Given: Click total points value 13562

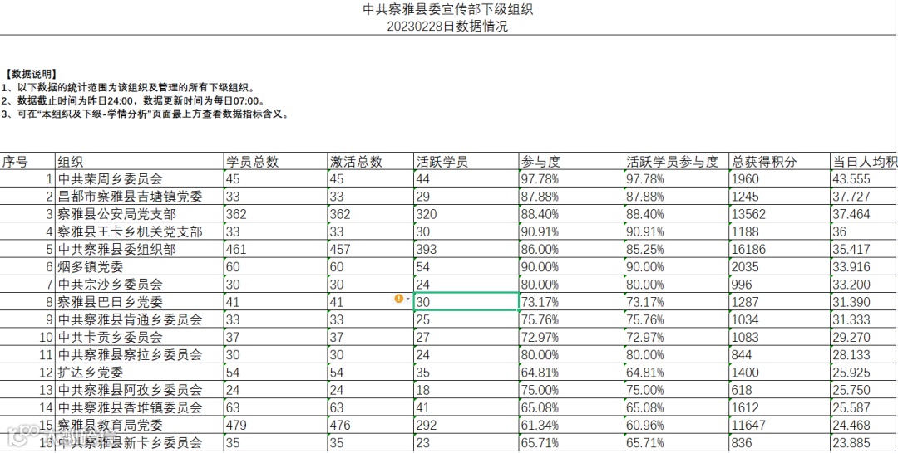Looking at the screenshot, I should coord(779,214).
